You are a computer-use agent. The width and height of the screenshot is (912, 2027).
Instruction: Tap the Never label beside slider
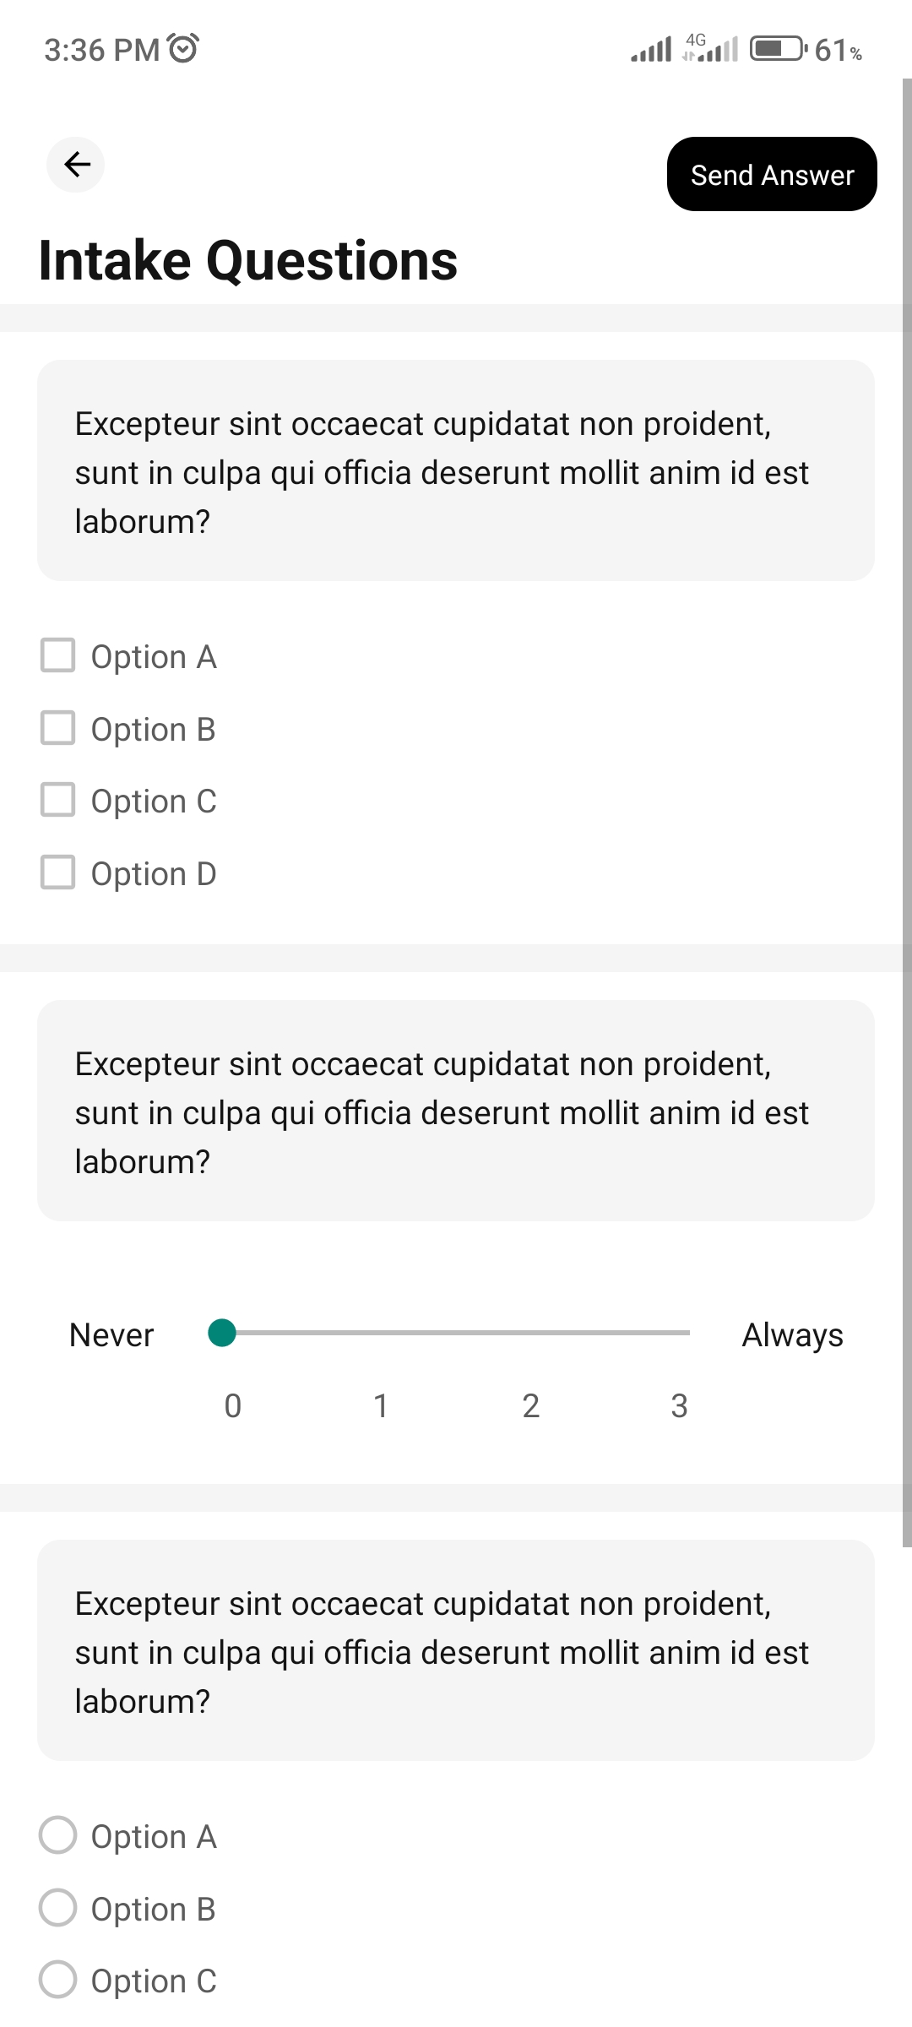111,1335
